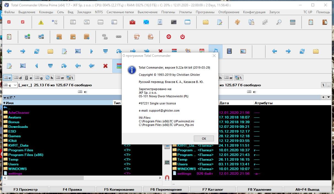The height and width of the screenshot is (194, 334).
Task: Switch left panel to drive d
Action: click(18, 78)
